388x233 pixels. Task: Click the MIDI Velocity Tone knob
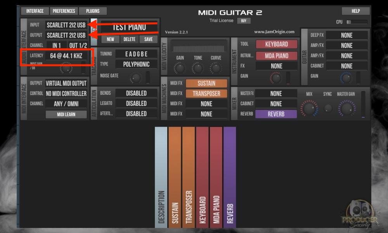[198, 68]
